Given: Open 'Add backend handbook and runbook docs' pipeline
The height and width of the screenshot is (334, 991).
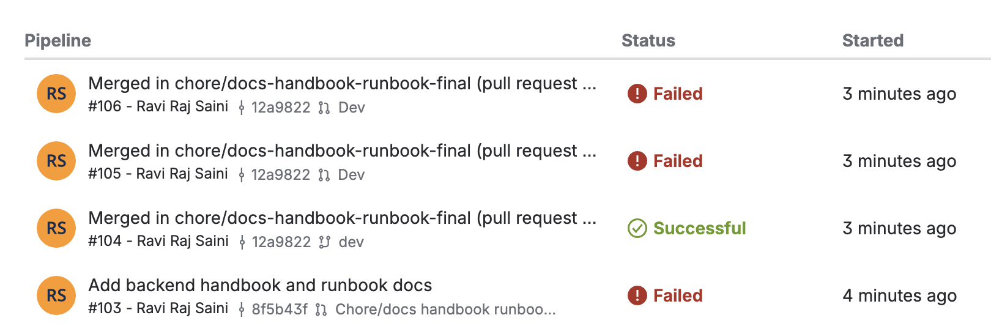Looking at the screenshot, I should (x=260, y=285).
